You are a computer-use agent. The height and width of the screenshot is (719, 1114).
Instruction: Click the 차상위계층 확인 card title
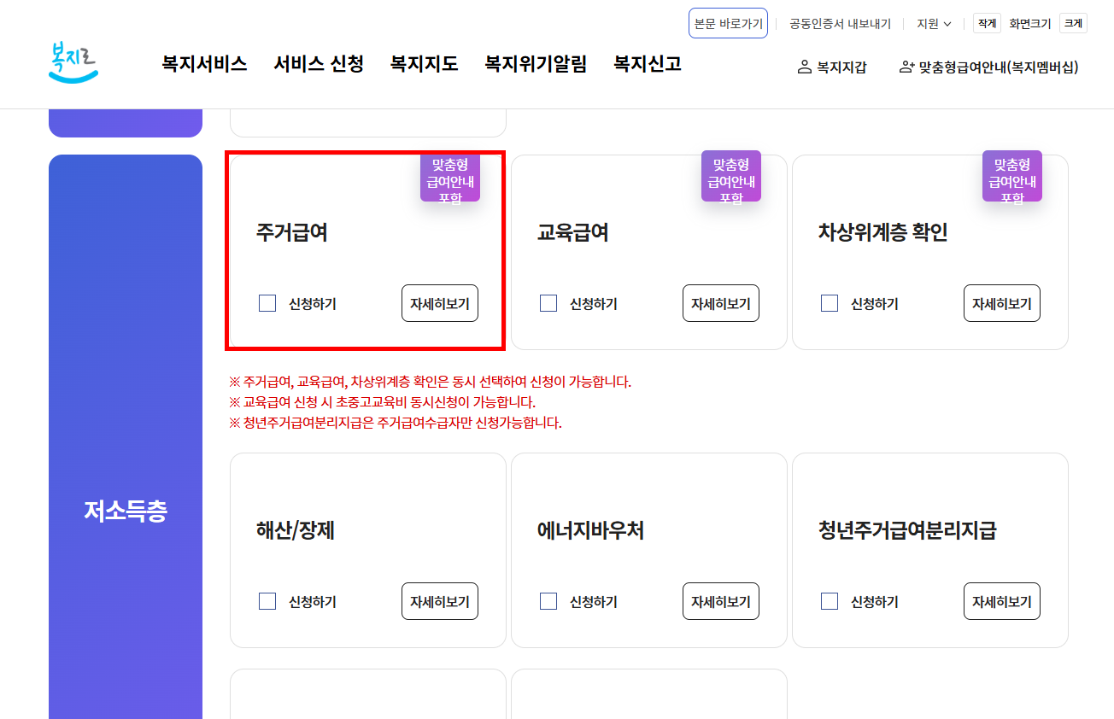coord(883,232)
